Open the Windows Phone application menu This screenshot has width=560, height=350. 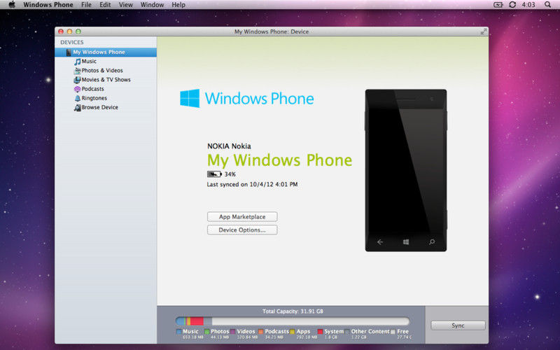(x=48, y=5)
